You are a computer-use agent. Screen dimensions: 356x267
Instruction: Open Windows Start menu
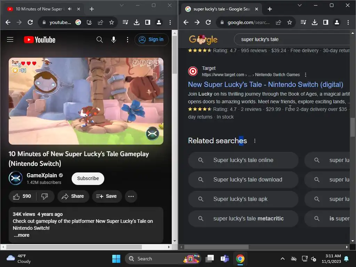(116, 259)
